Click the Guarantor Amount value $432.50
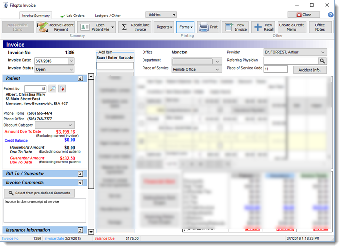The width and height of the screenshot is (342, 249). pos(67,158)
